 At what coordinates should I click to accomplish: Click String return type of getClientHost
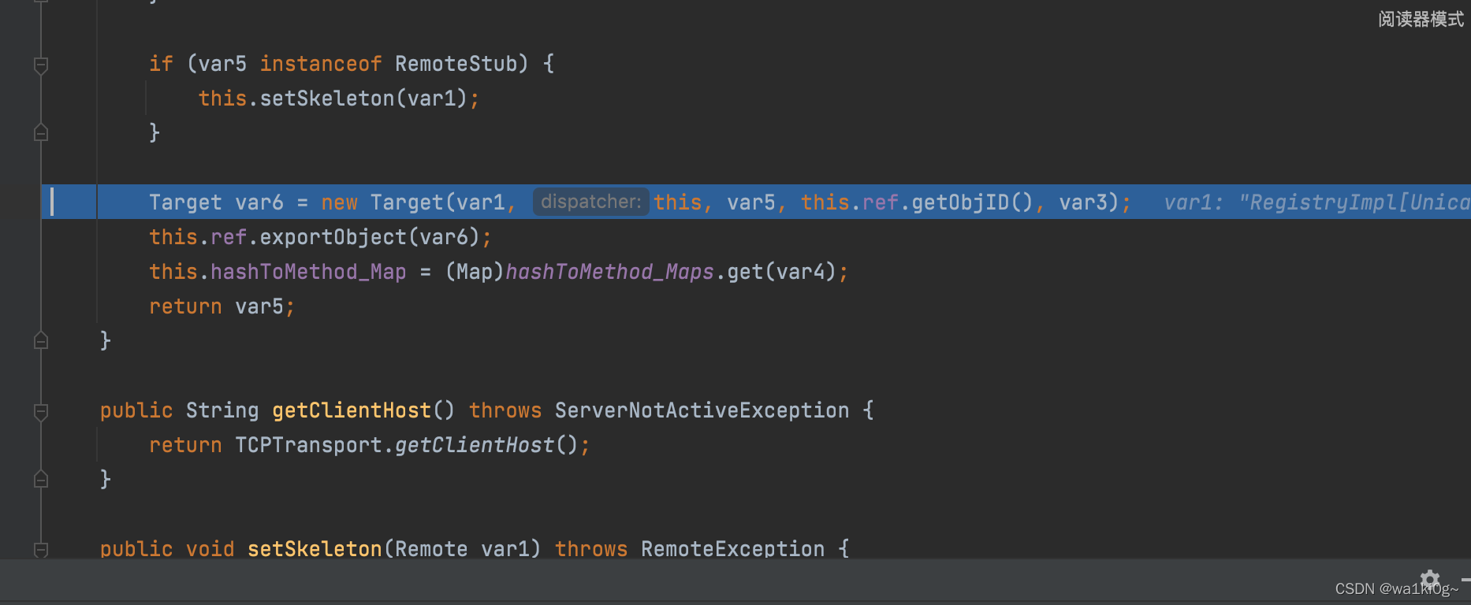(x=222, y=410)
